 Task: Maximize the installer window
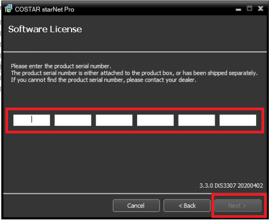click(250, 9)
